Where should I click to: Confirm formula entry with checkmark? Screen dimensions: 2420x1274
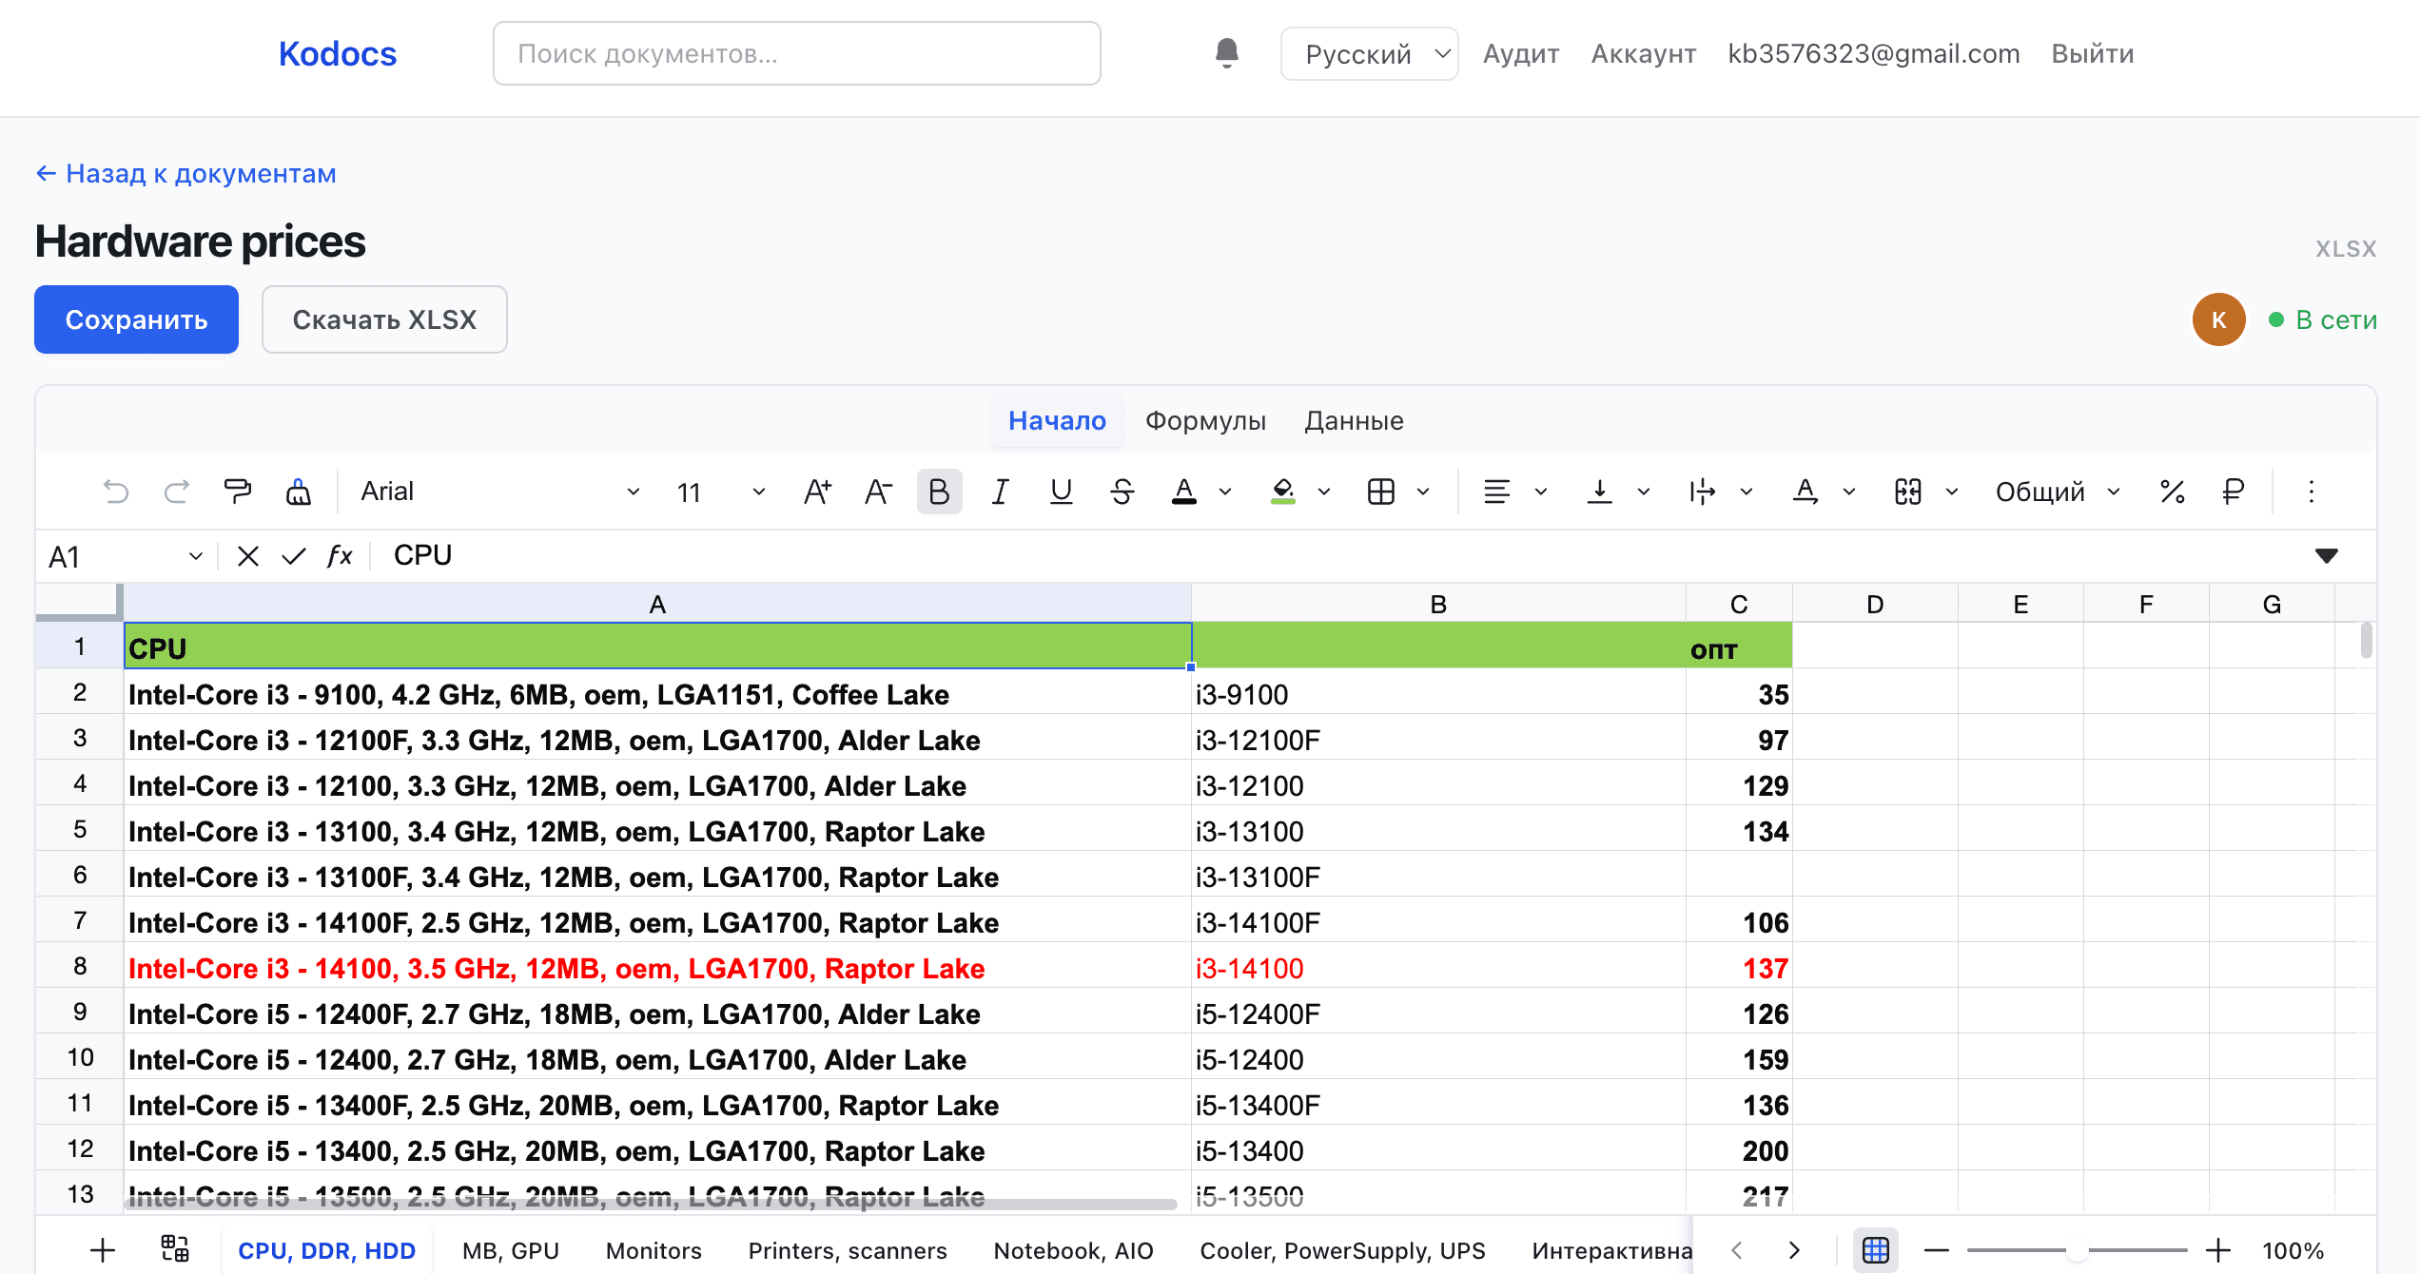(294, 556)
